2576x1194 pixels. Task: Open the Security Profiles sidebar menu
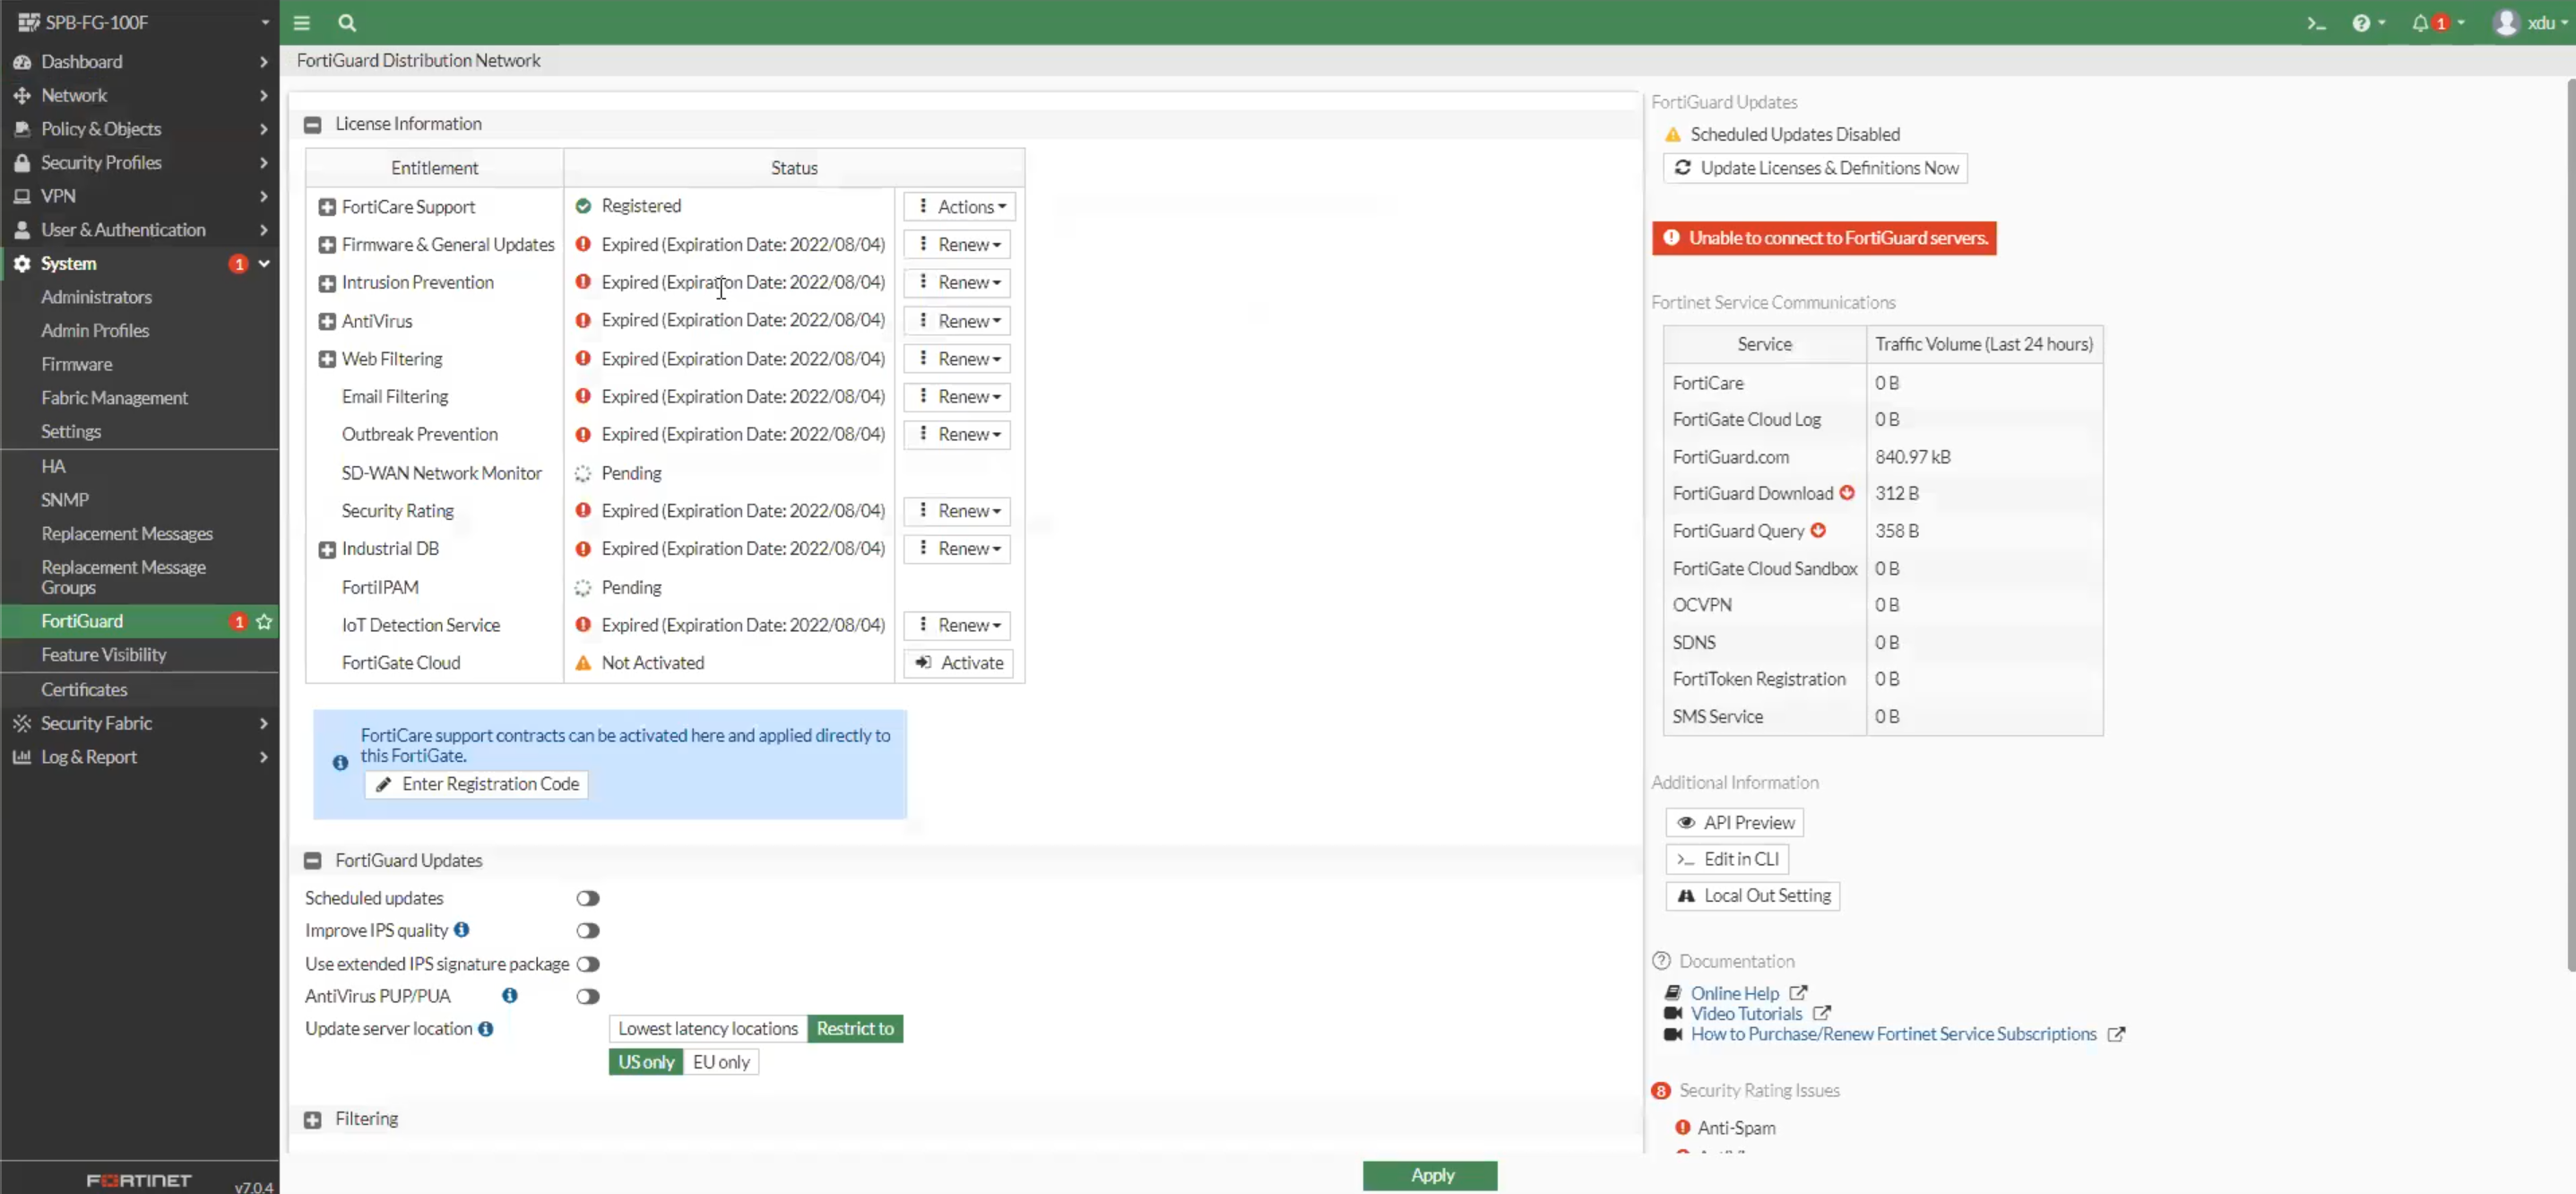(101, 162)
